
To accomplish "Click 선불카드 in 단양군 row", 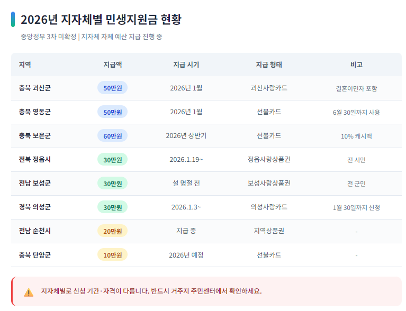I will [x=269, y=255].
